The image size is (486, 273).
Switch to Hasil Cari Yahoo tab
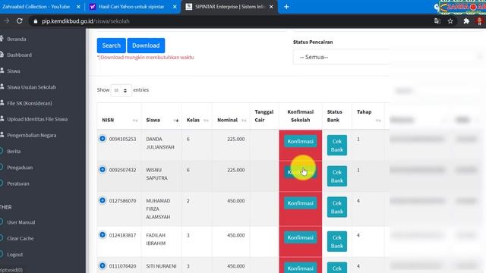coord(131,7)
